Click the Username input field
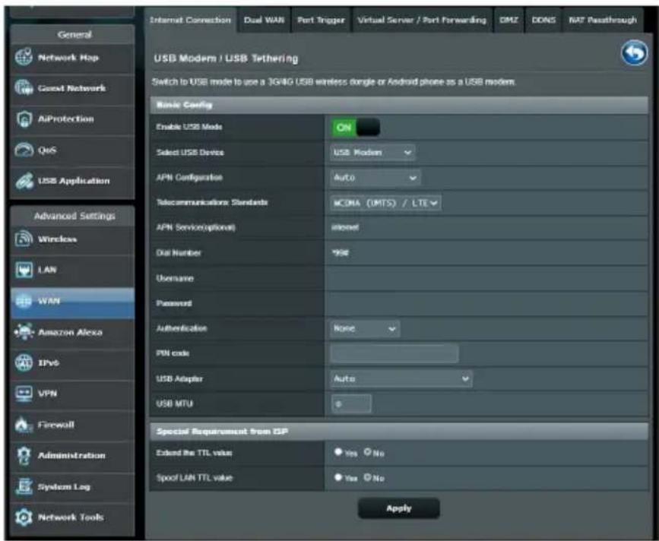The width and height of the screenshot is (659, 541). [x=486, y=278]
